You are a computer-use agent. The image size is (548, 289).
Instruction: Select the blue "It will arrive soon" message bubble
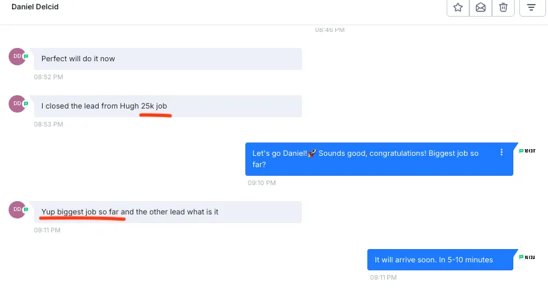click(x=440, y=260)
